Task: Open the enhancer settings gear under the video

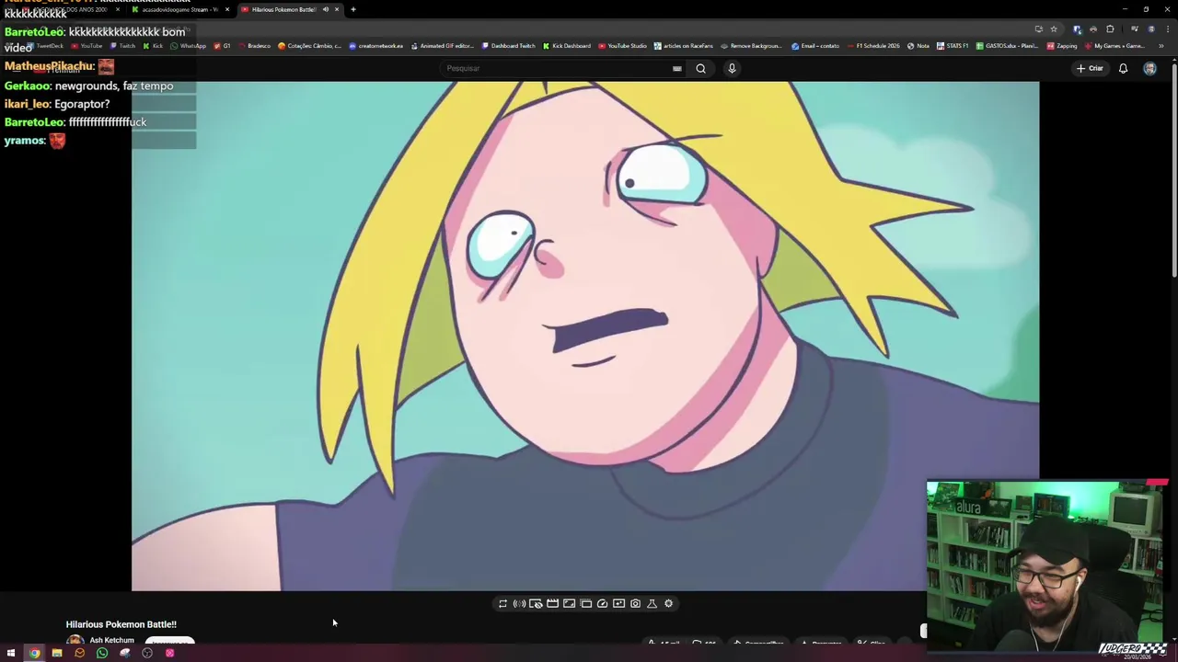Action: coord(668,603)
